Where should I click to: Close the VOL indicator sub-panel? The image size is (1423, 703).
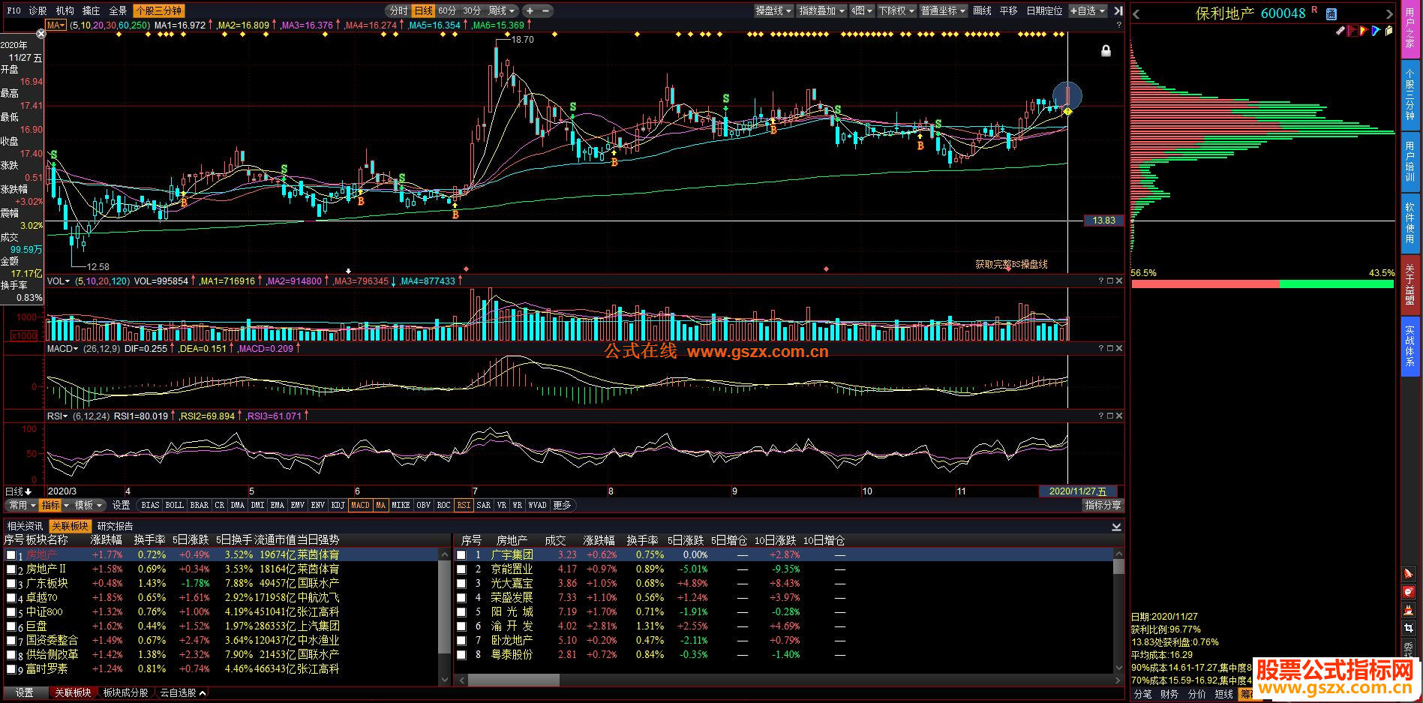[1119, 281]
